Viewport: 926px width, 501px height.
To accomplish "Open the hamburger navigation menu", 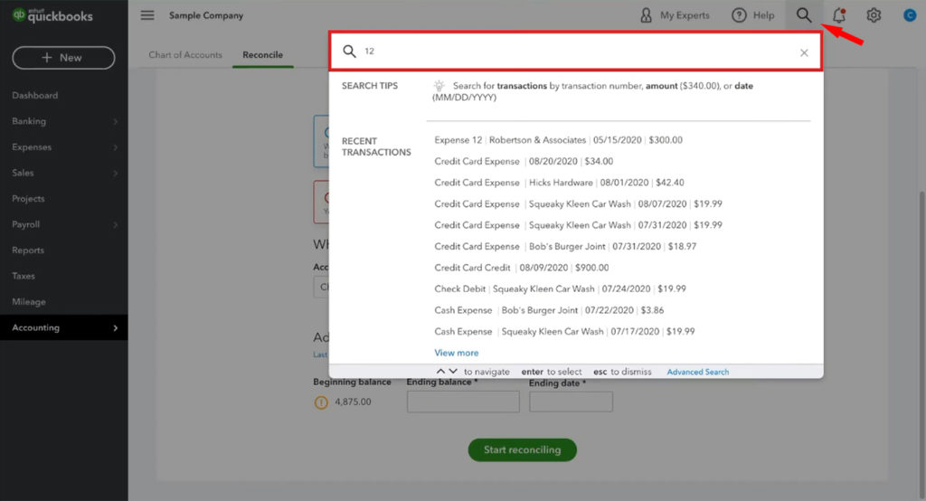I will (x=147, y=15).
